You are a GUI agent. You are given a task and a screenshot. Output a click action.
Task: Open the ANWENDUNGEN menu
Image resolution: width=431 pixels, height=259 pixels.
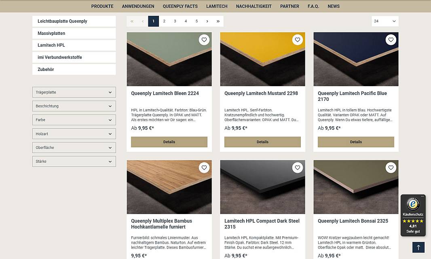point(138,6)
